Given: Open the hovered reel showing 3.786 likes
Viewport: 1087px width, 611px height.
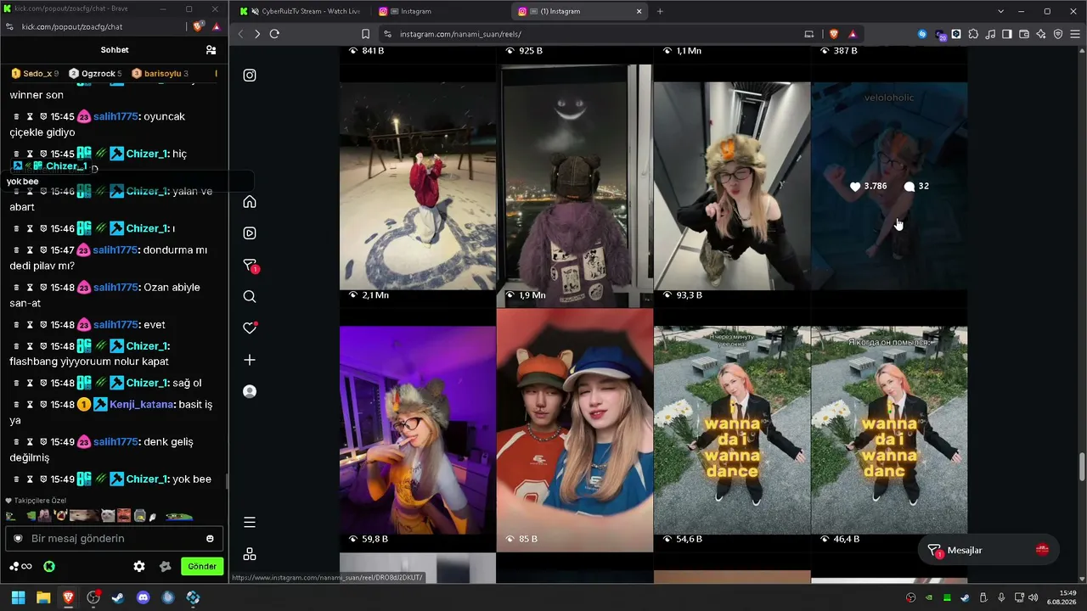Looking at the screenshot, I should pos(889,186).
